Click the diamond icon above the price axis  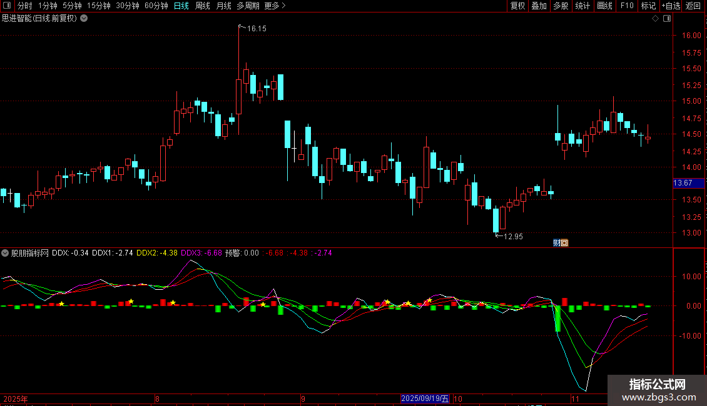coord(656,19)
